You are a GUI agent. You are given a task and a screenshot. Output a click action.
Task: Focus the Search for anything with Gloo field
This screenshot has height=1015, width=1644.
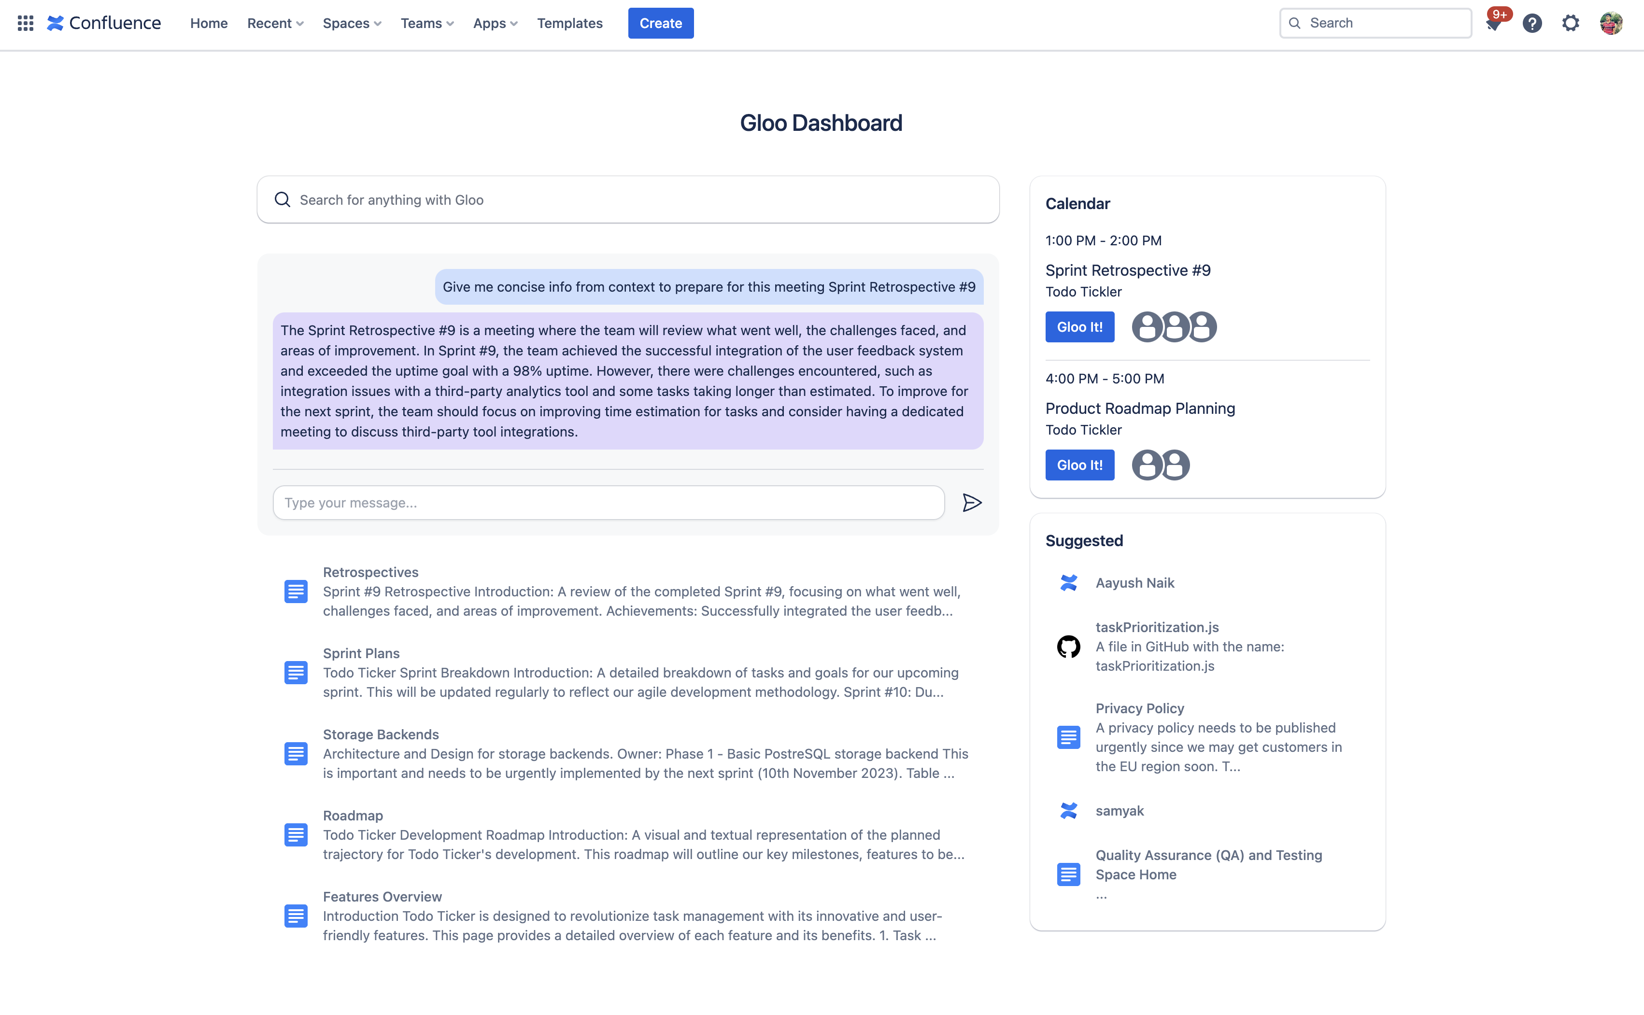click(x=628, y=200)
